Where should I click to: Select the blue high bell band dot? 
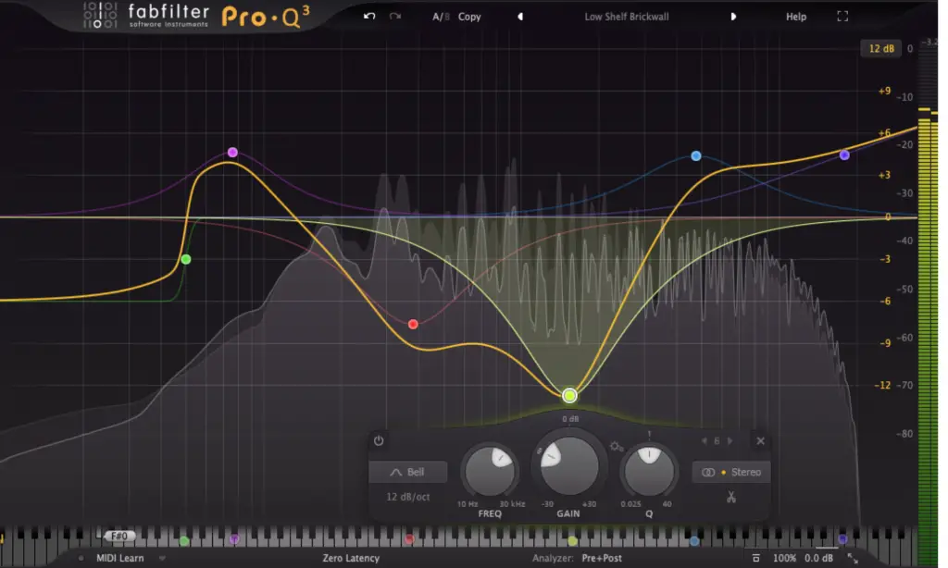pos(696,156)
